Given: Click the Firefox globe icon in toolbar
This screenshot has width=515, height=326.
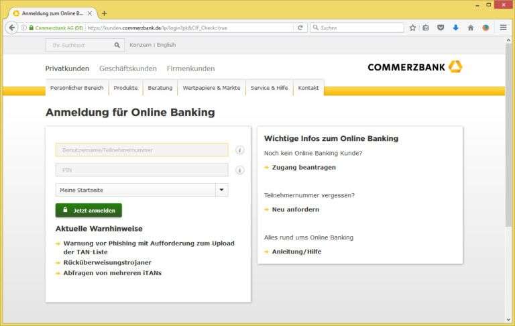Looking at the screenshot, I should [485, 28].
